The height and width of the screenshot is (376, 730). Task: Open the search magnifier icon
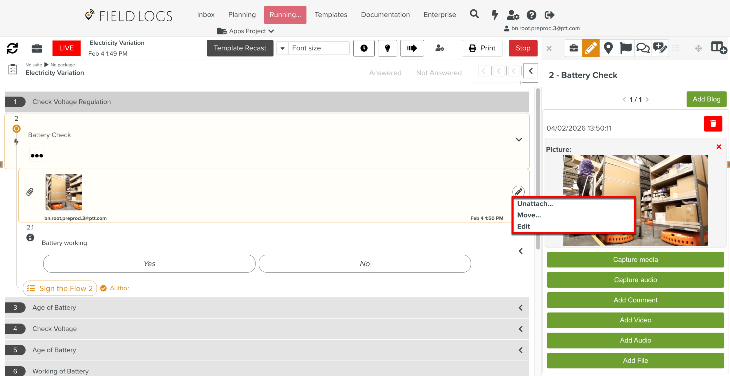[x=474, y=14]
